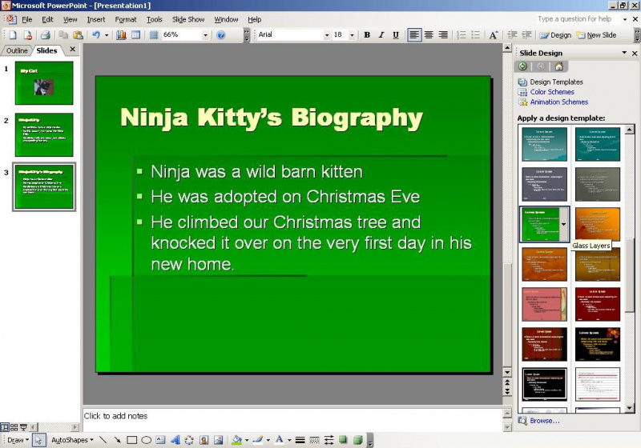Toggle Bold formatting
This screenshot has height=448, width=641.
pyautogui.click(x=367, y=35)
